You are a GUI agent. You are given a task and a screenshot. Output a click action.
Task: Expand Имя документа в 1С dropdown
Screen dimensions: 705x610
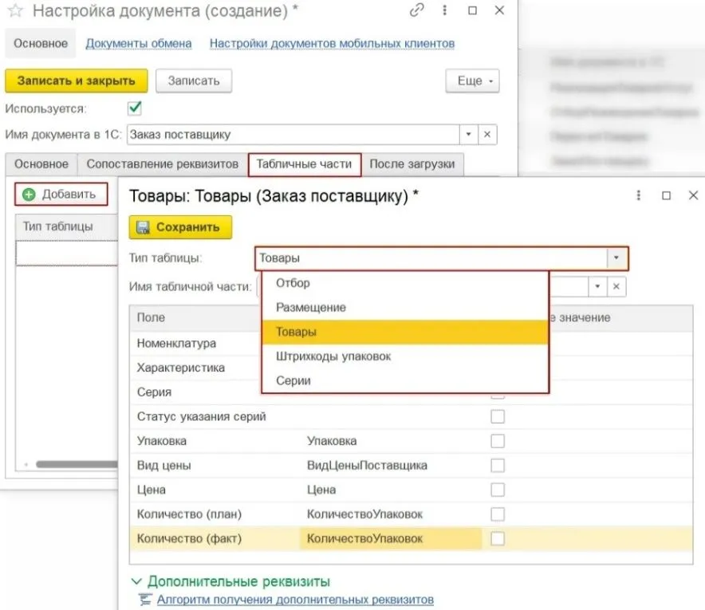point(469,134)
